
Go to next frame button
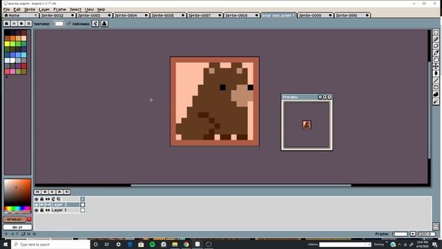point(59,192)
